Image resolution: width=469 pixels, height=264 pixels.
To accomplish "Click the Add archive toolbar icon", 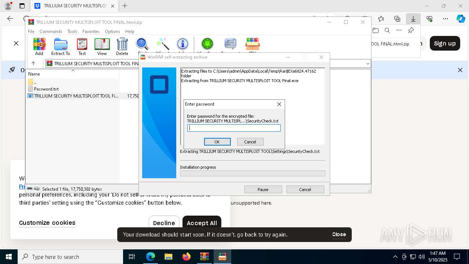I will (x=39, y=47).
